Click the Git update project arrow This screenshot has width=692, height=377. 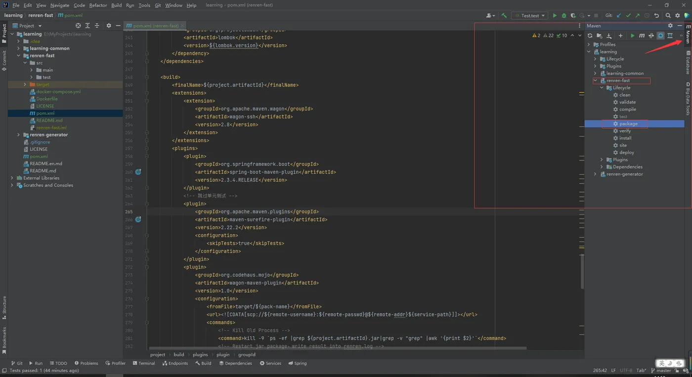coord(619,15)
